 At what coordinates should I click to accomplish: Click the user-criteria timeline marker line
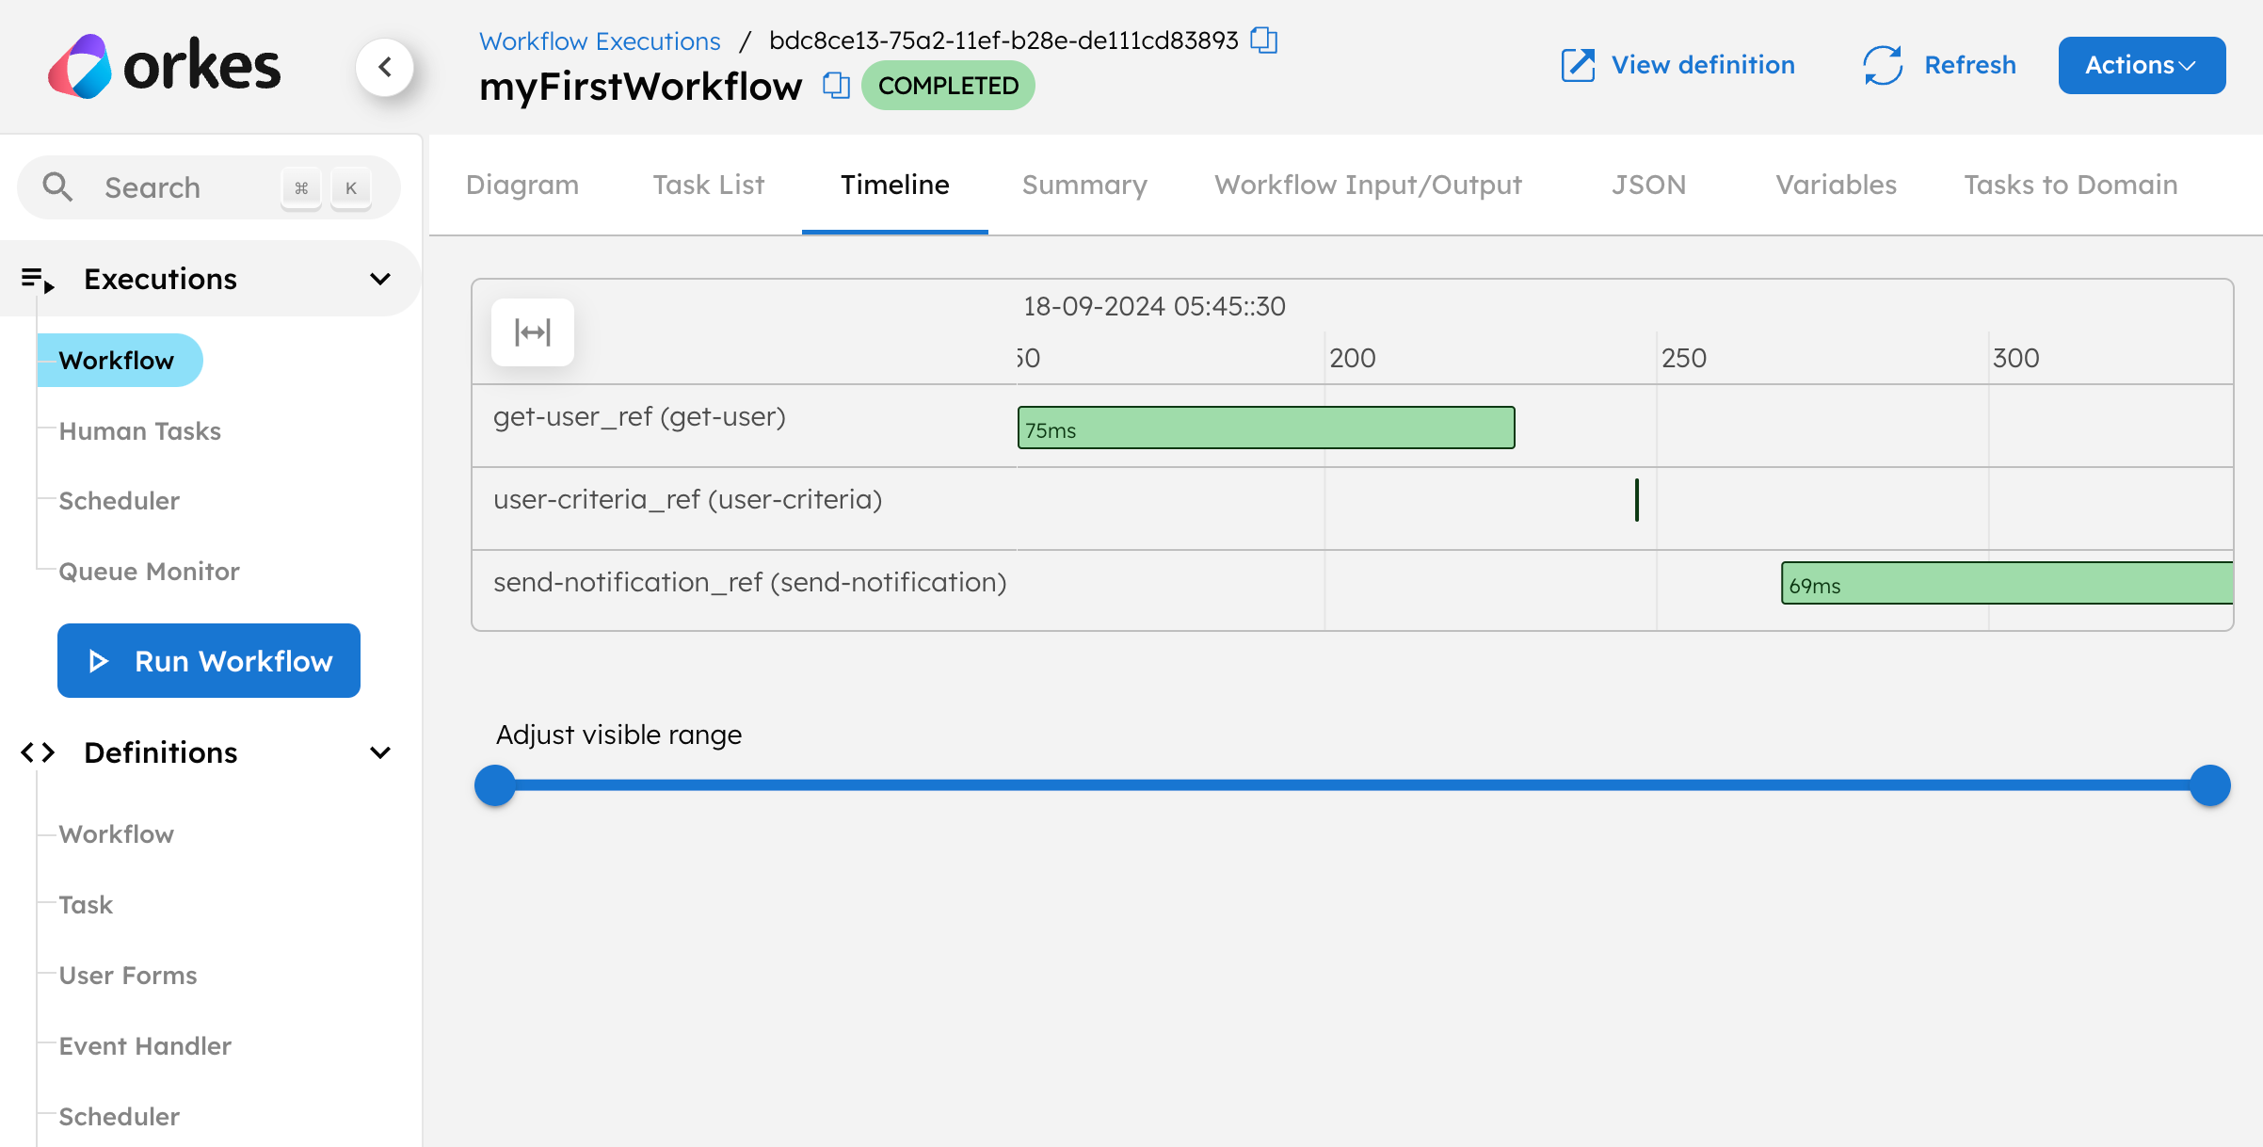(1637, 499)
